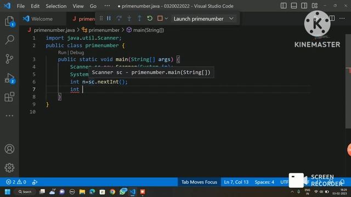Show additional views ellipsis in activity bar
This screenshot has height=197, width=351.
pyautogui.click(x=9, y=115)
